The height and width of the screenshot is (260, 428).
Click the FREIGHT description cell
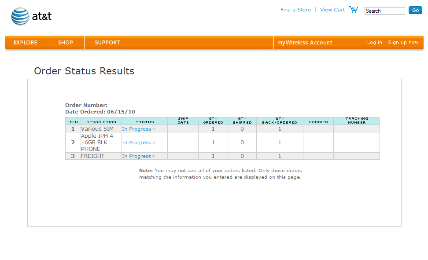tap(101, 156)
